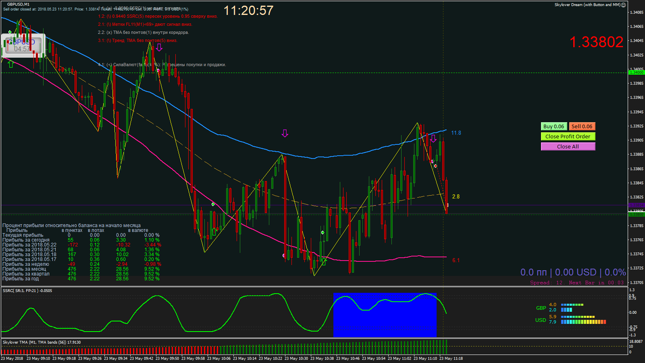Click the line '2.2: TMA без понтов(1)' text
645x363 pixels.
click(143, 32)
